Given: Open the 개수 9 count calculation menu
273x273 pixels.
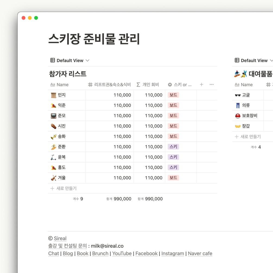Looking at the screenshot, I should click(x=78, y=199).
